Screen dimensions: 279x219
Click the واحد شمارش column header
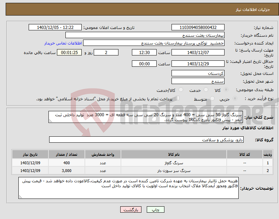pyautogui.click(x=103, y=154)
